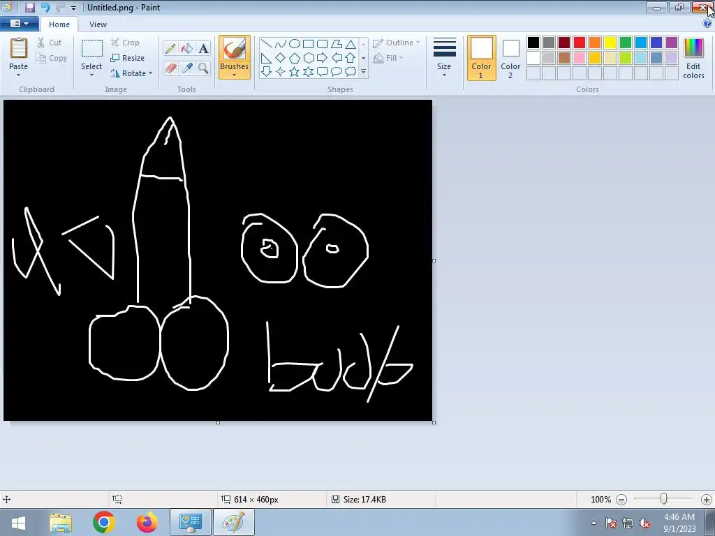Choose the red color swatch
The height and width of the screenshot is (536, 715).
coord(580,43)
